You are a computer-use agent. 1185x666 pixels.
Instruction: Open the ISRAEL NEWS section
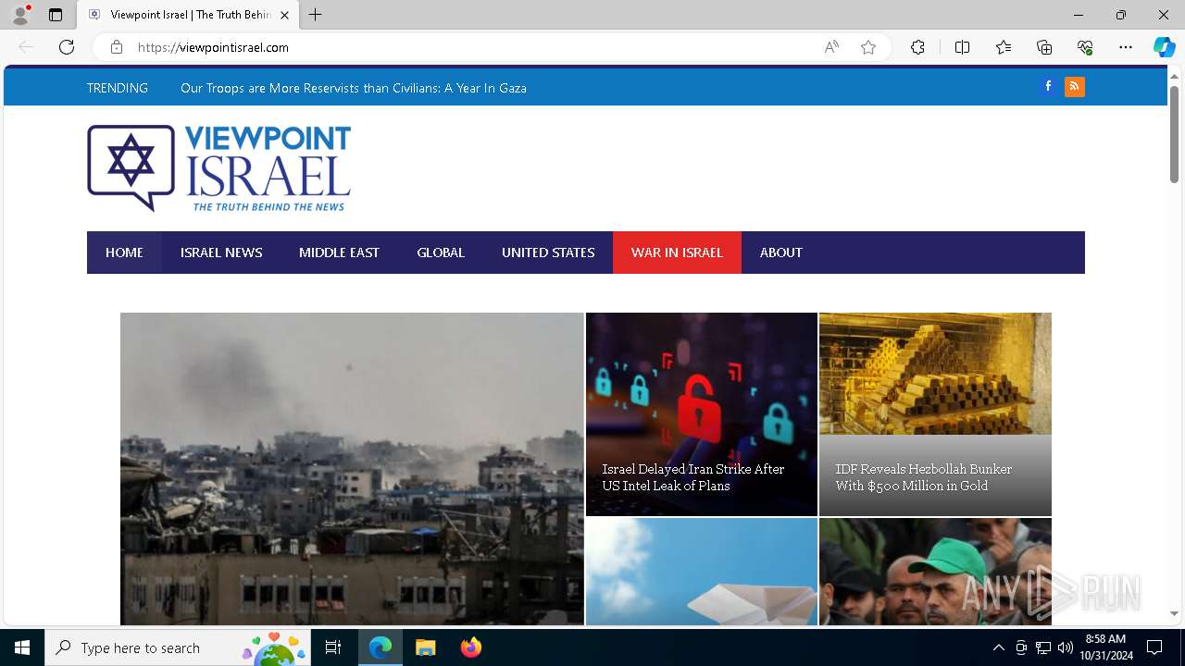pos(221,253)
